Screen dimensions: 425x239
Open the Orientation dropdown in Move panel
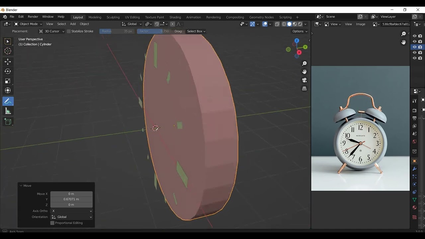point(71,217)
